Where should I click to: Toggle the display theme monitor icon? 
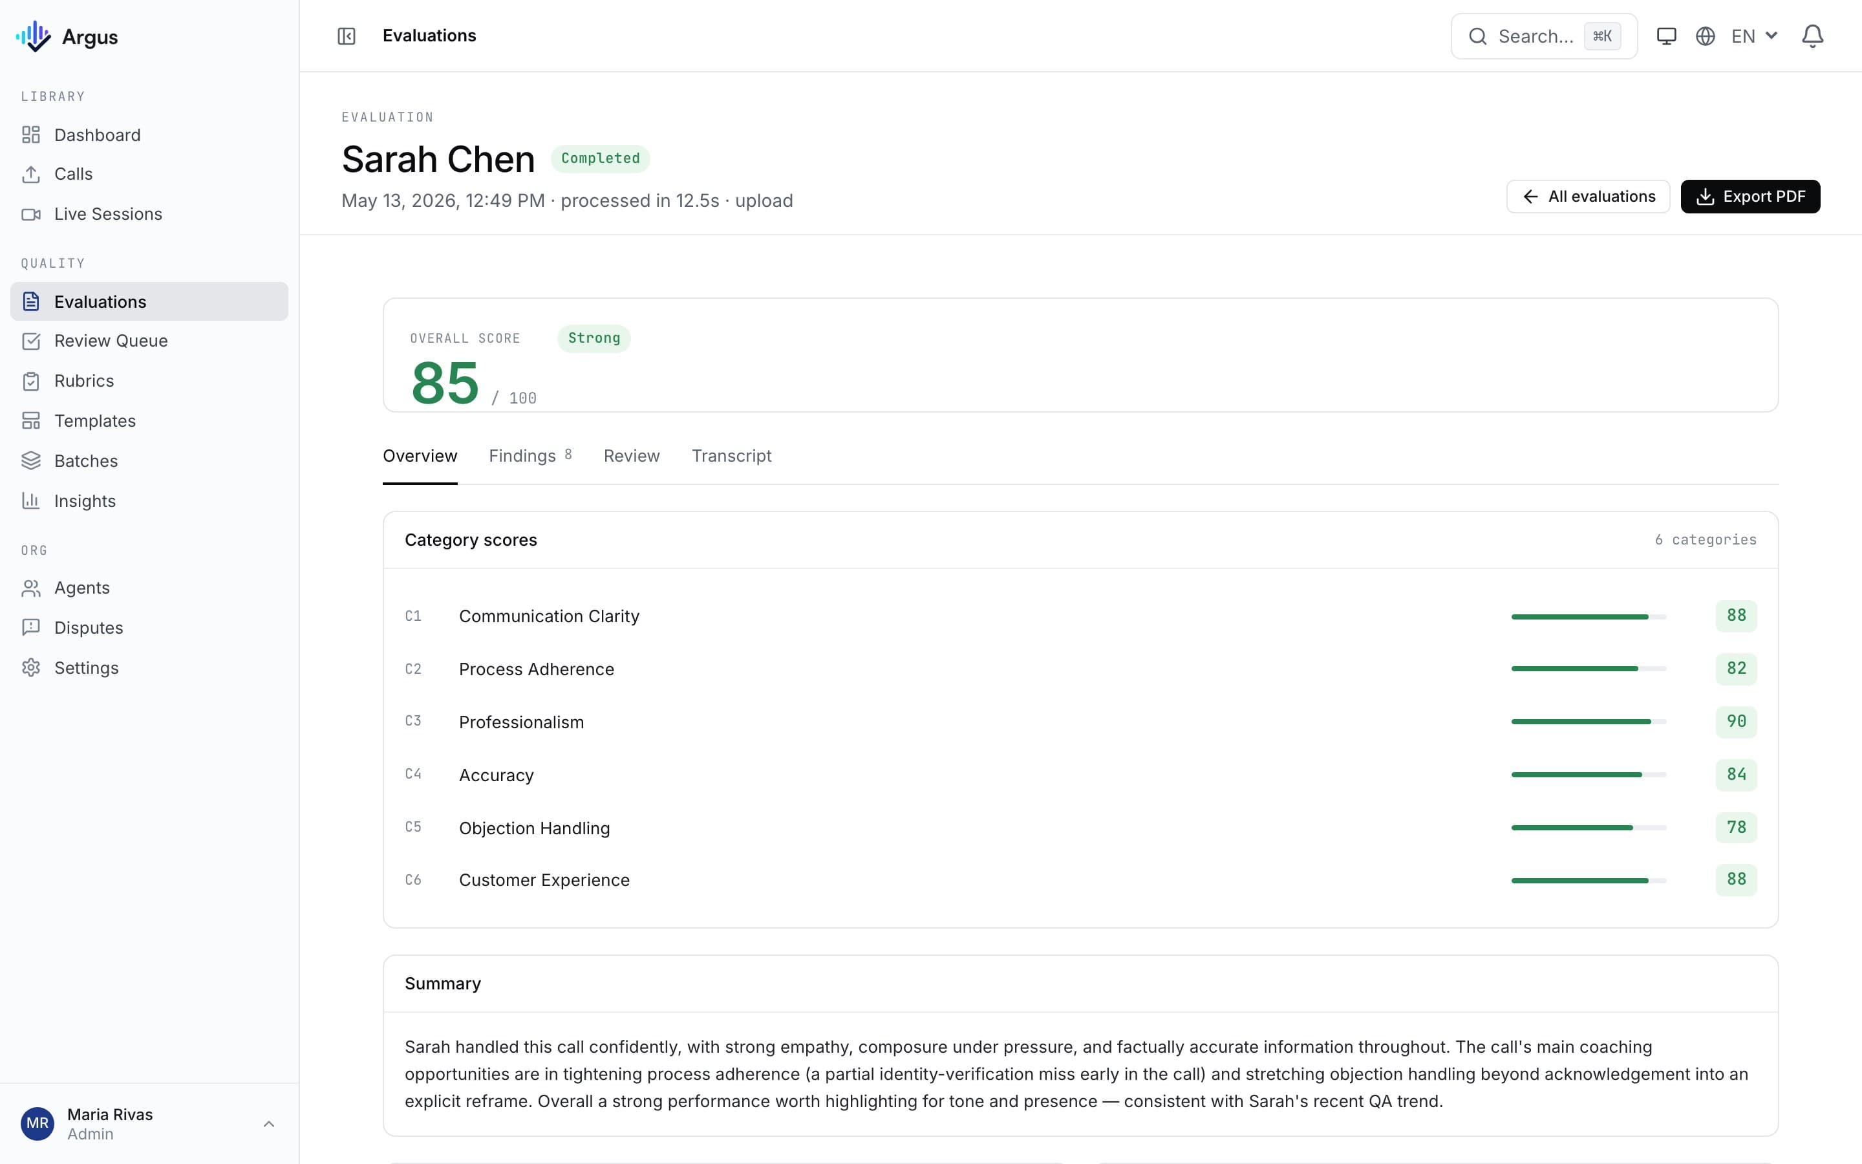[1667, 36]
